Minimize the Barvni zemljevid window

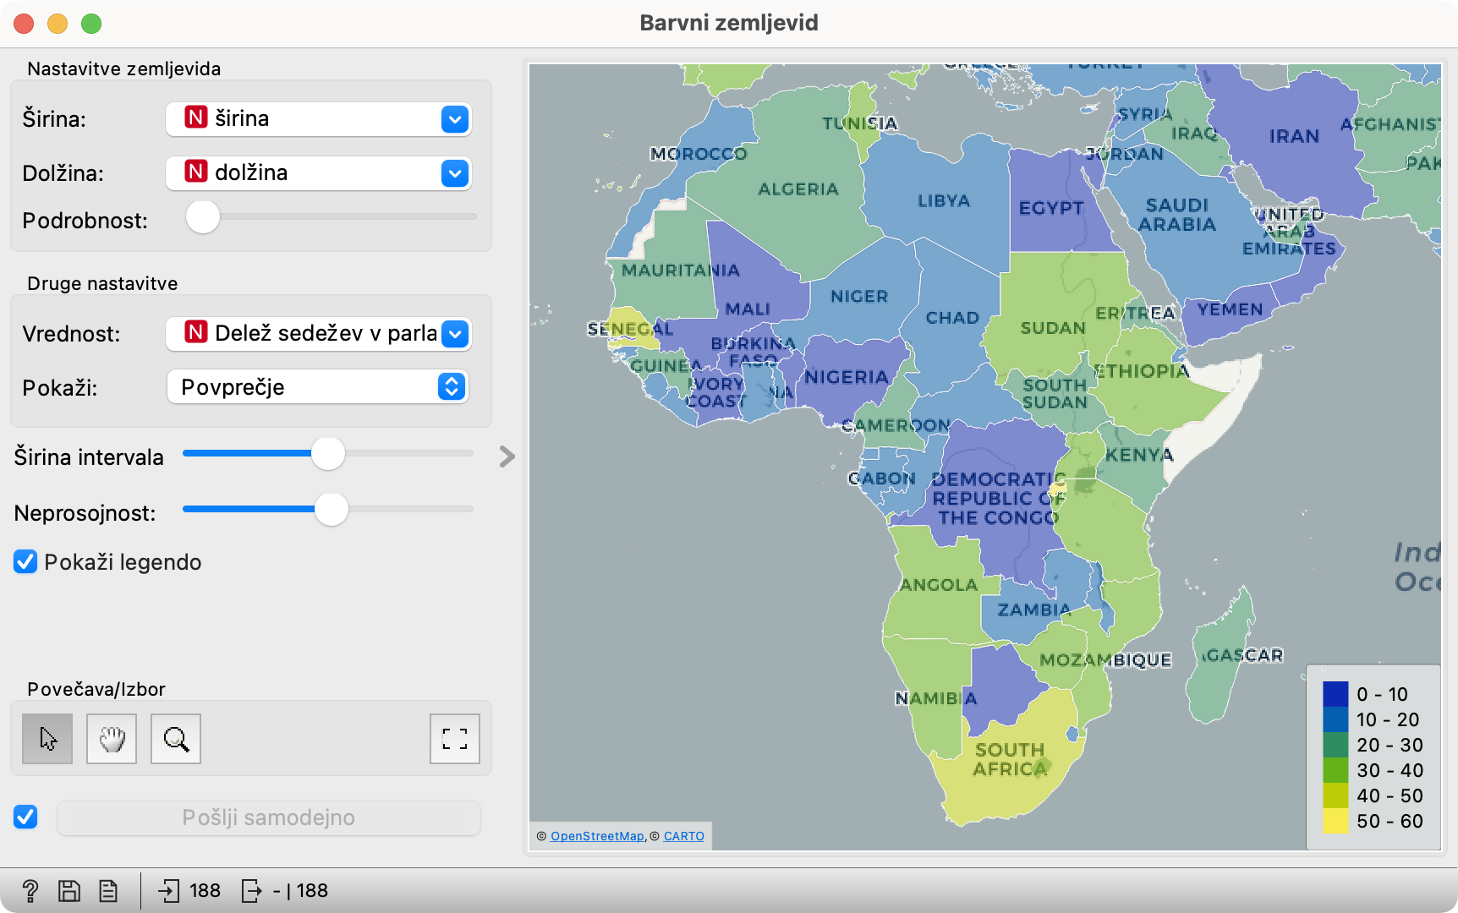[58, 24]
